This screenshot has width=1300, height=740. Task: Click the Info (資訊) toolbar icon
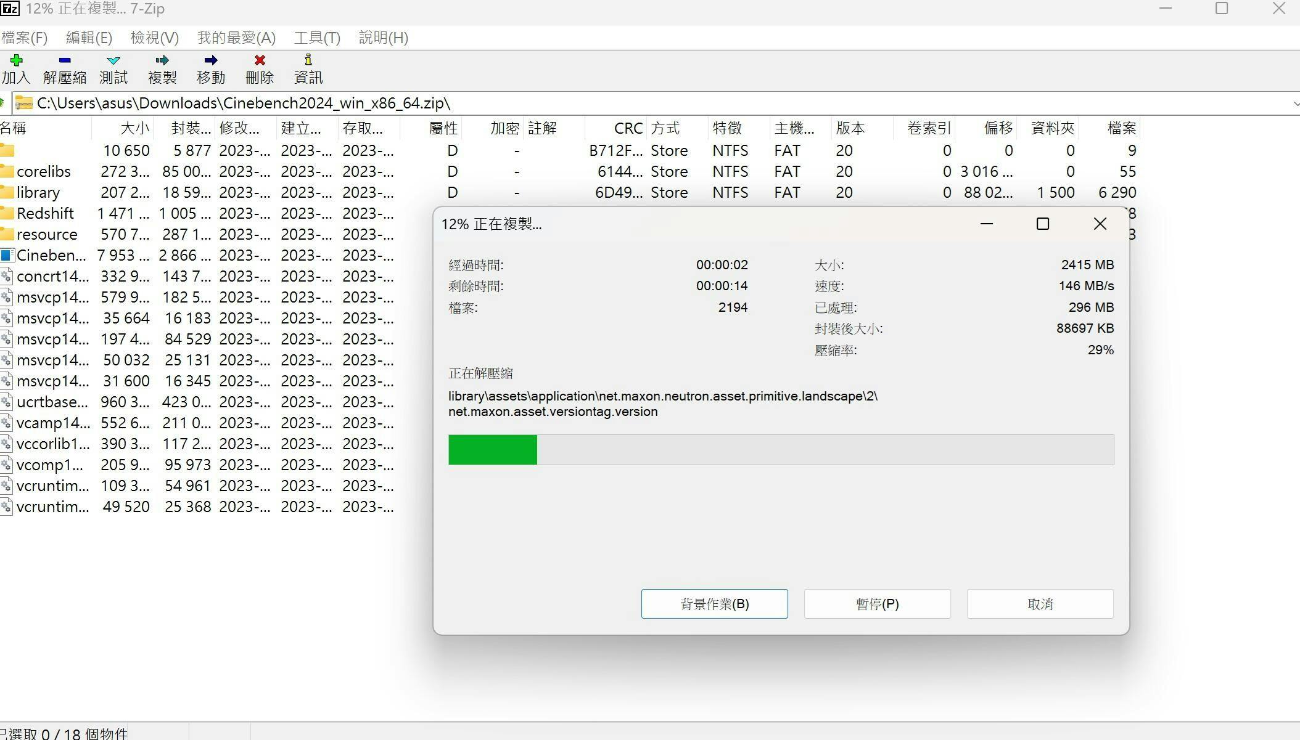point(308,60)
